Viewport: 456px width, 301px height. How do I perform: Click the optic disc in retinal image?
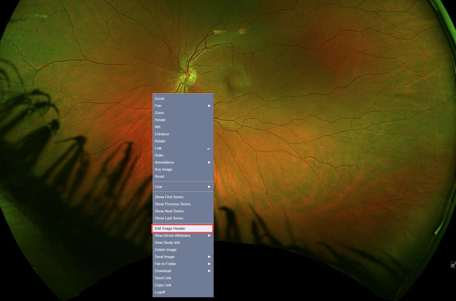coord(189,75)
